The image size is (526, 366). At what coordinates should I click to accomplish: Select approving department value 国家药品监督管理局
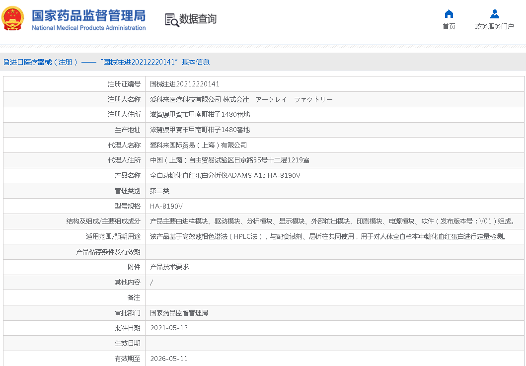[x=179, y=313]
